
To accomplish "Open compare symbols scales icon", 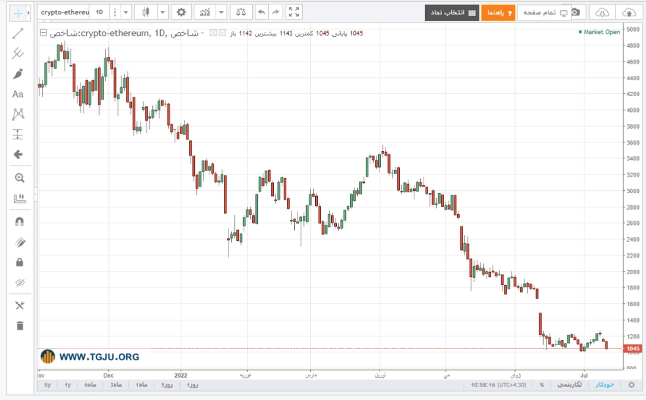I will pos(241,12).
